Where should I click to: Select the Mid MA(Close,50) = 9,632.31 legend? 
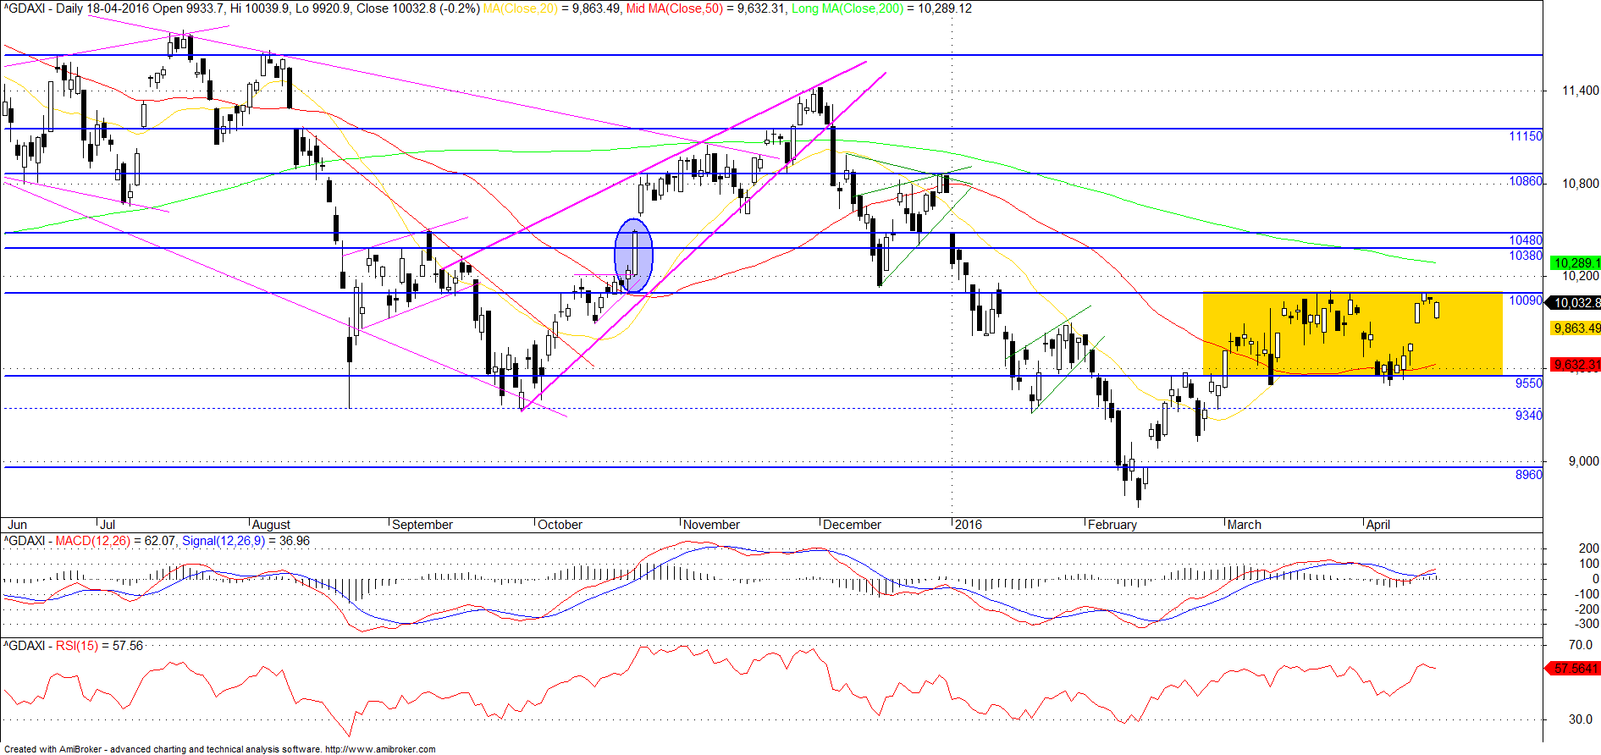[x=706, y=8]
